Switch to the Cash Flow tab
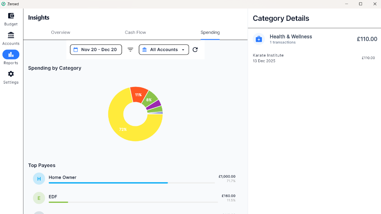This screenshot has width=381, height=214. [x=135, y=32]
